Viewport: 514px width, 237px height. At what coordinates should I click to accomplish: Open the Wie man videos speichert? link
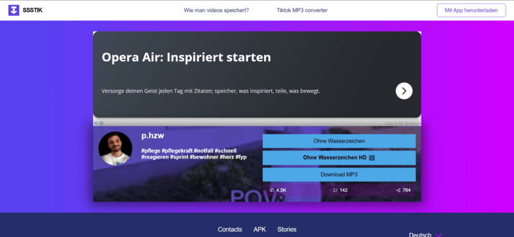coord(217,10)
